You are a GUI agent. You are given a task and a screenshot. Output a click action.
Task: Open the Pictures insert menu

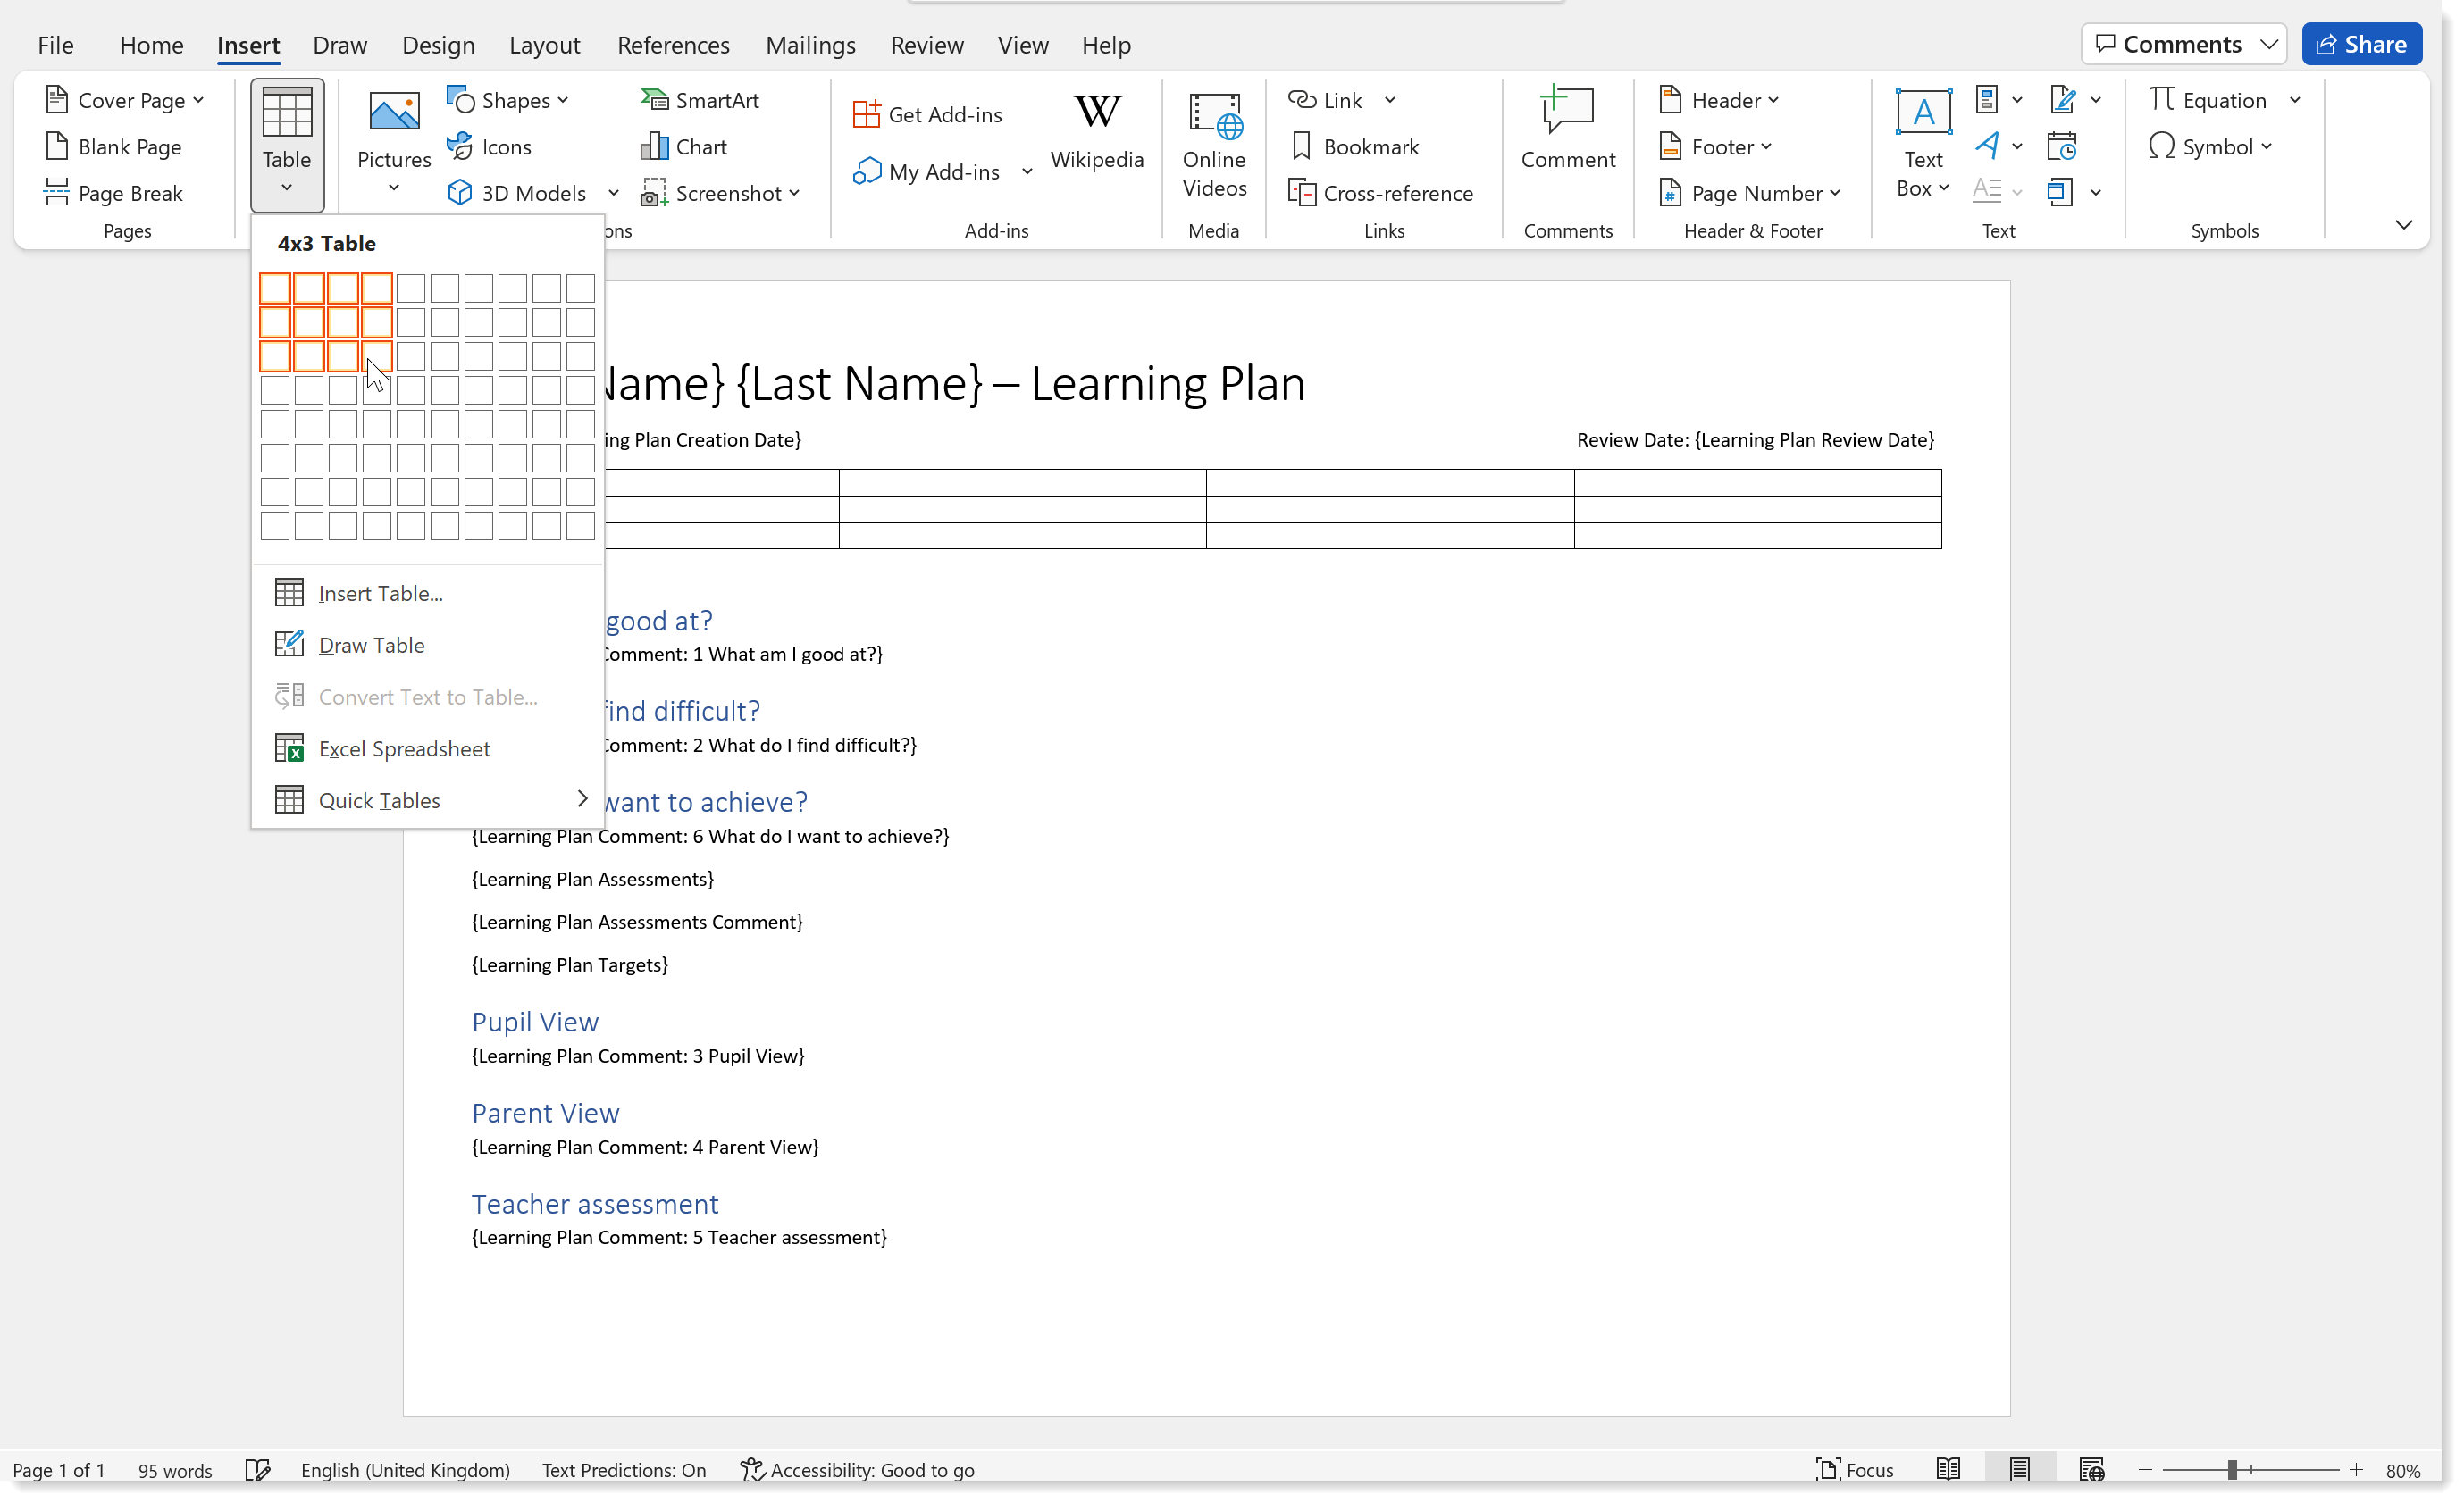click(394, 144)
